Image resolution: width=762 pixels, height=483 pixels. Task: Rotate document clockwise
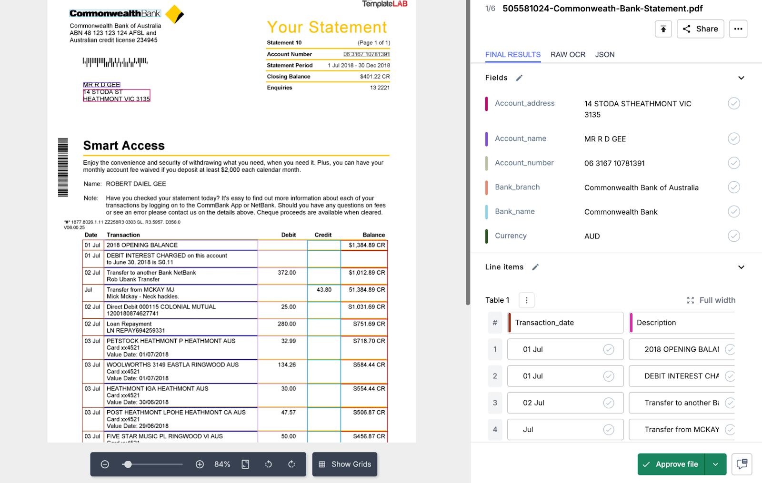click(291, 464)
